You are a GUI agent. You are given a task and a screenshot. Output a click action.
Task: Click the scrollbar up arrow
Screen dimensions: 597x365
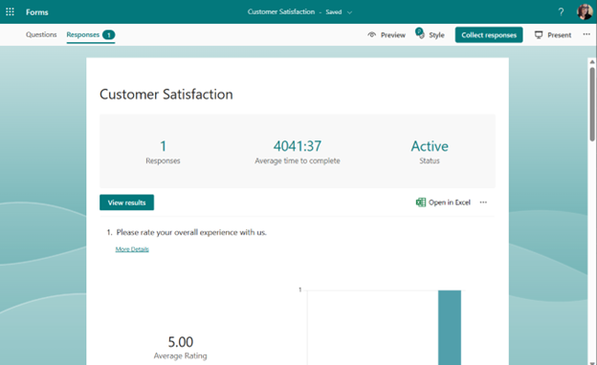pyautogui.click(x=592, y=61)
